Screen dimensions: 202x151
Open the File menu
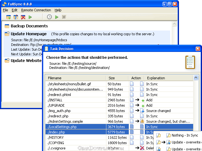pos(5,10)
